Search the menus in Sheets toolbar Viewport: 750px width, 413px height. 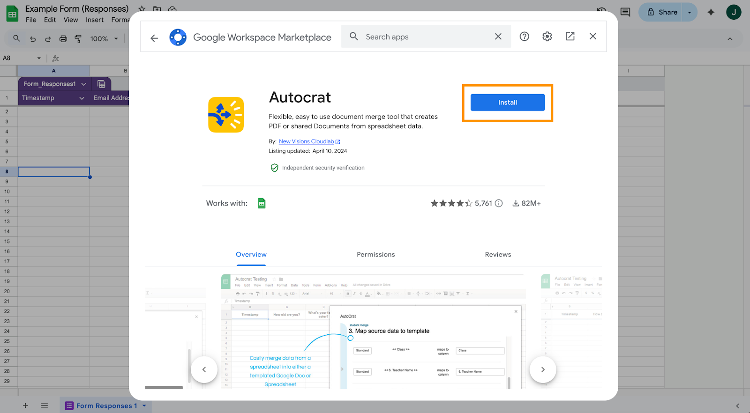[16, 38]
